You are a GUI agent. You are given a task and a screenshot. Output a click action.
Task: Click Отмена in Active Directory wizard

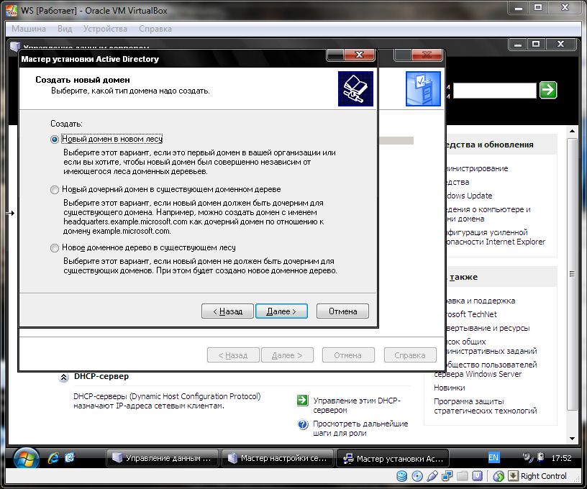pos(342,311)
